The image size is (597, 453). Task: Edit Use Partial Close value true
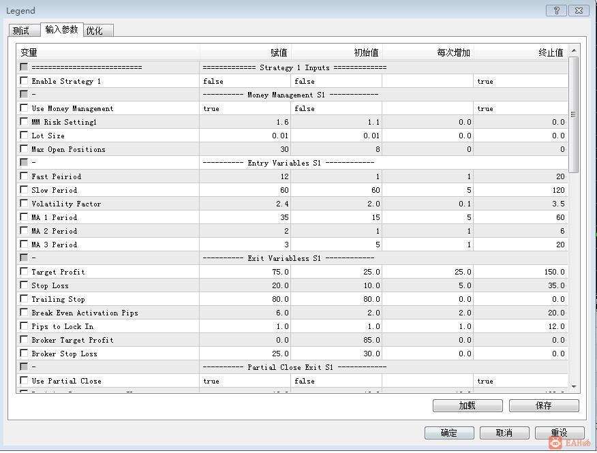click(245, 381)
